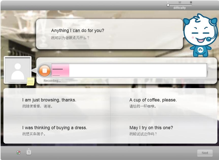Click the user avatar placeholder picture

18,70
